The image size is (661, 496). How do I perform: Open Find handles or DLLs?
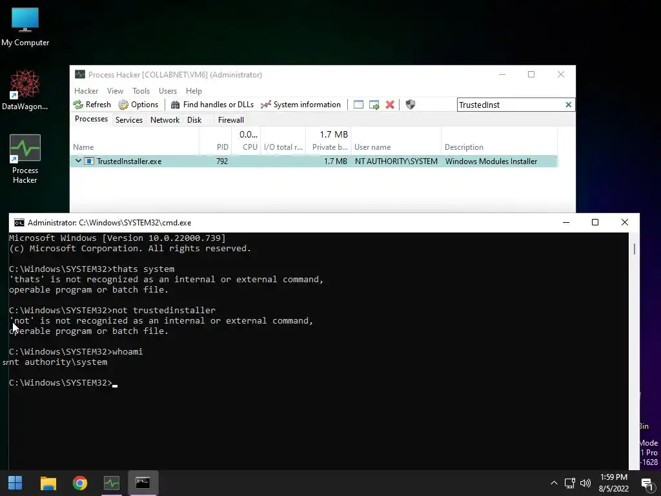(x=212, y=105)
